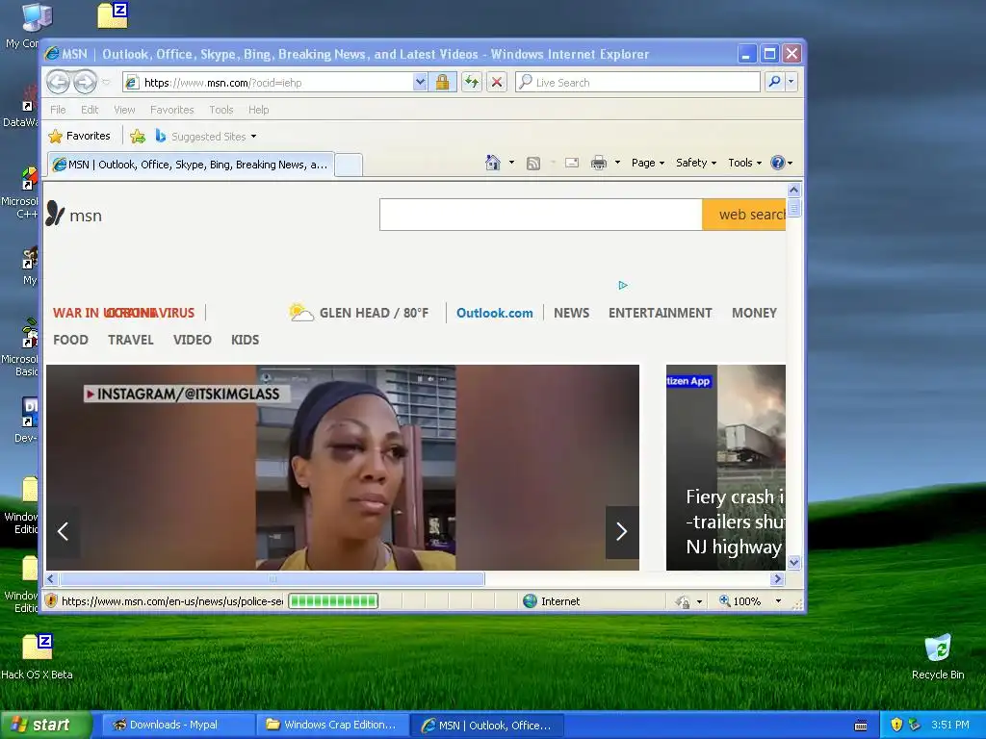
Task: Click the Internet zone globe icon
Action: (531, 601)
